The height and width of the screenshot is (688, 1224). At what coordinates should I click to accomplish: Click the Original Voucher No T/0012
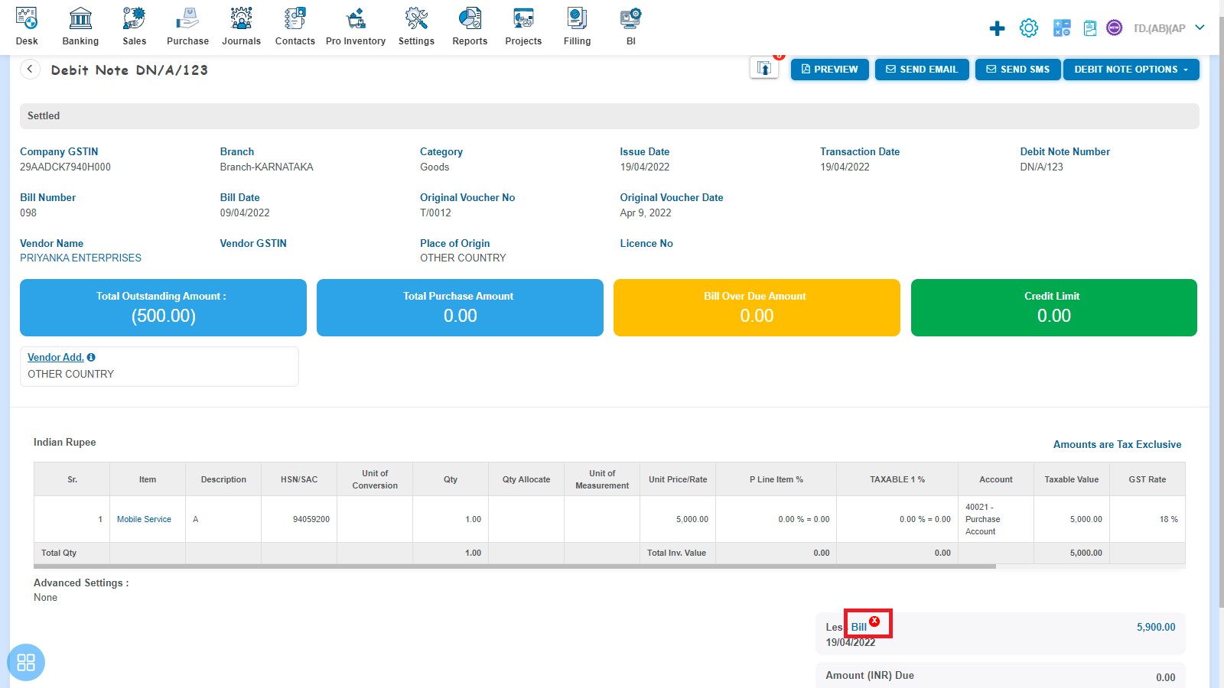435,213
